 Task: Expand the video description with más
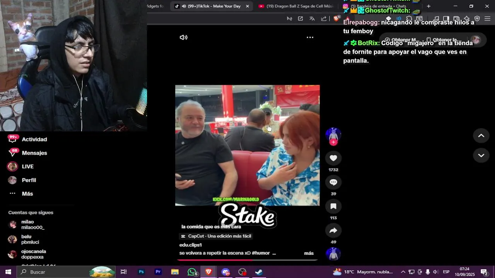tap(309, 253)
